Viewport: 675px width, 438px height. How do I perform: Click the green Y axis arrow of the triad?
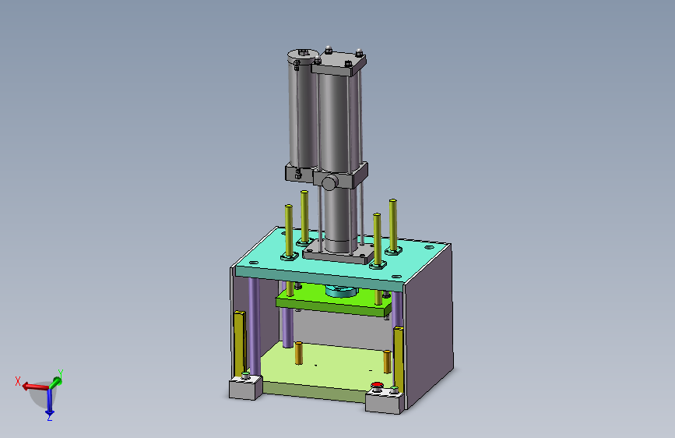(x=55, y=382)
